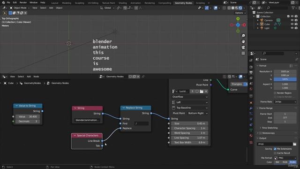Open the Tool properties tab icon
This screenshot has width=300, height=169.
(251, 61)
